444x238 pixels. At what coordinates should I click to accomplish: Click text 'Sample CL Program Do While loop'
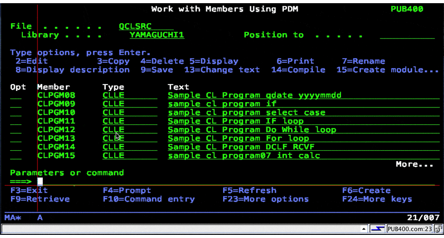(x=252, y=130)
